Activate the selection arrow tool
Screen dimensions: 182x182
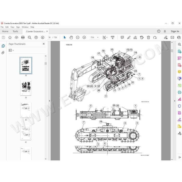65,37
